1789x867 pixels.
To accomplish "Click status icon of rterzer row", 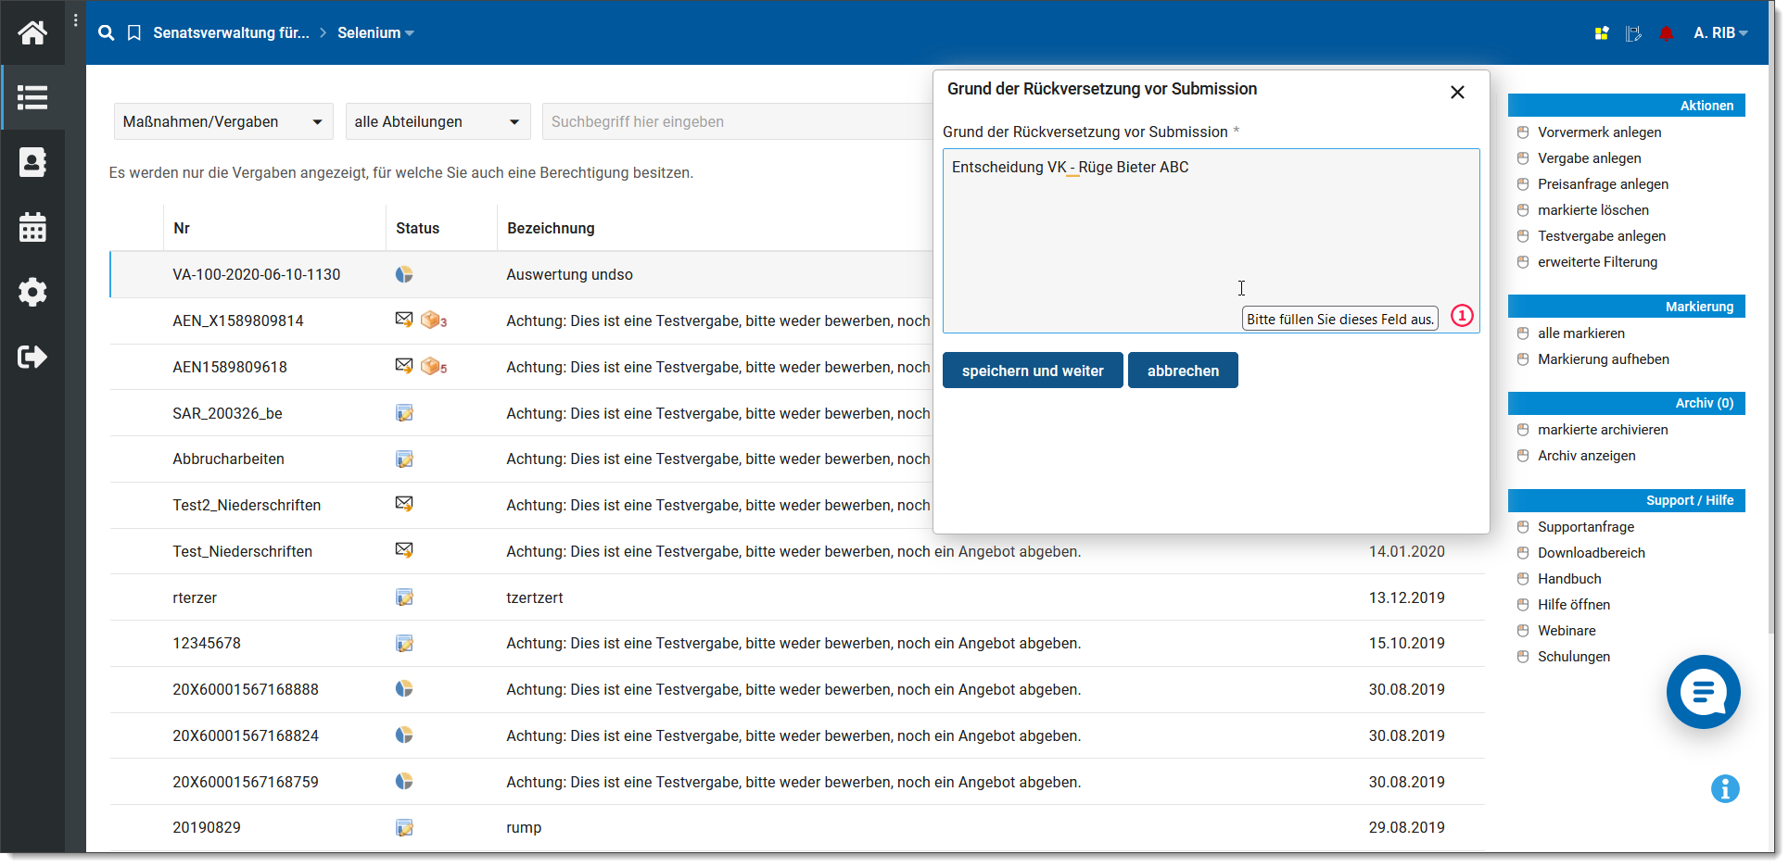I will 404,597.
